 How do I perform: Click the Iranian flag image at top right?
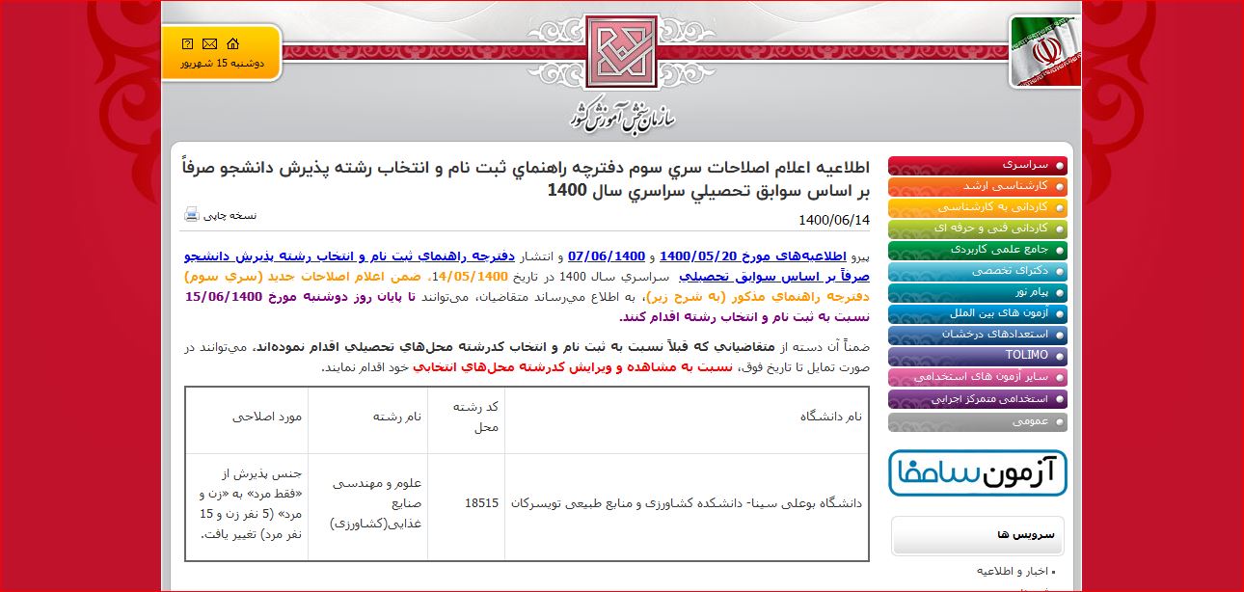click(1043, 53)
